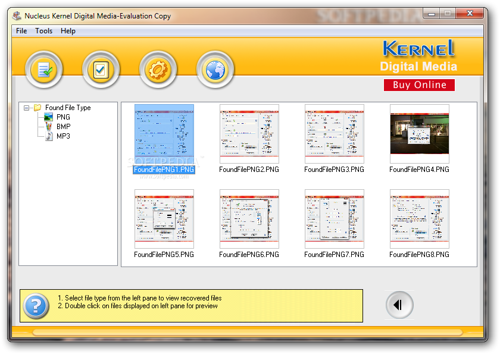
Task: Select MP3 in the file type tree
Action: tap(63, 136)
